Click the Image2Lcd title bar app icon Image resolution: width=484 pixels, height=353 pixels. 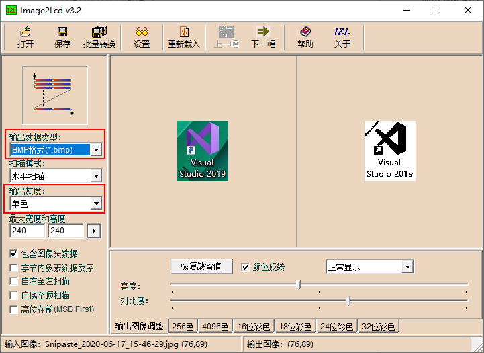point(11,11)
